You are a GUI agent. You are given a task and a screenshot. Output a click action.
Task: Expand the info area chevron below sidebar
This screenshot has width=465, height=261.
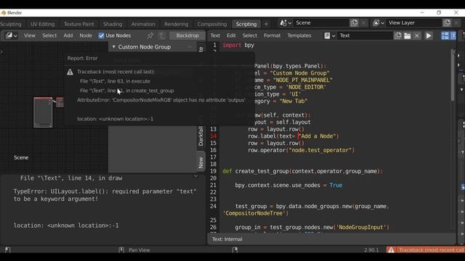[x=195, y=176]
